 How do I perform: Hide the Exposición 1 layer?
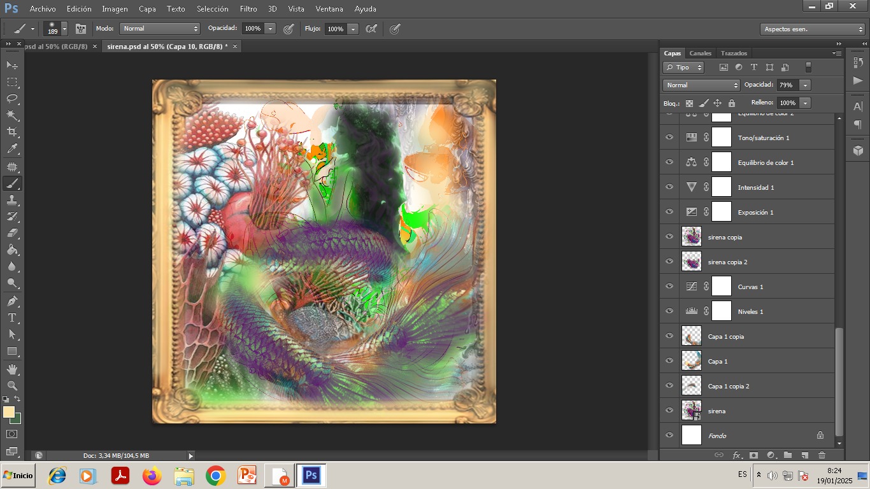click(x=669, y=212)
